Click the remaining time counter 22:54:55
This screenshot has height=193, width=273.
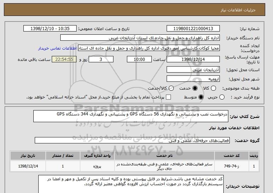point(64,59)
